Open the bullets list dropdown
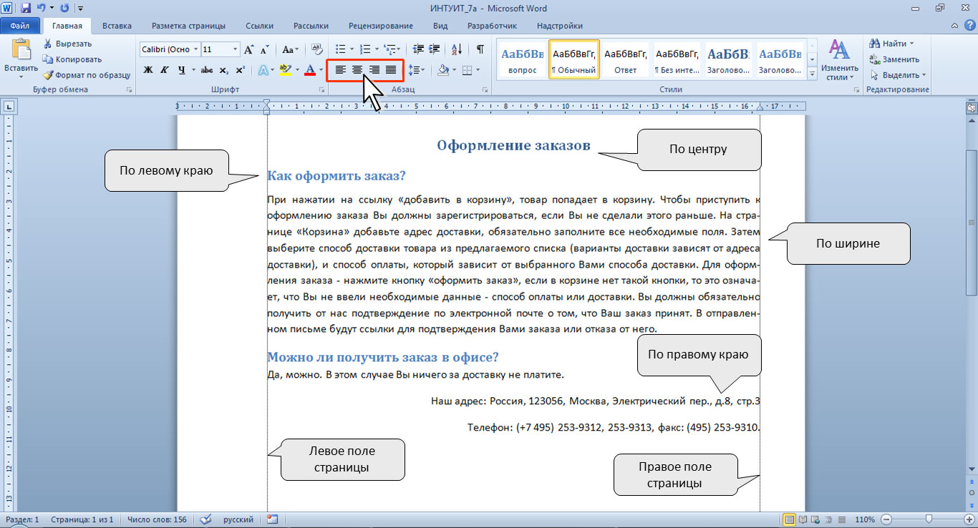Image resolution: width=978 pixels, height=528 pixels. click(352, 49)
